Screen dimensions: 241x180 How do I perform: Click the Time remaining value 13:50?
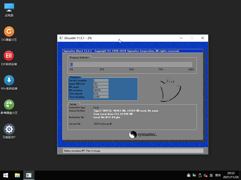point(101,97)
